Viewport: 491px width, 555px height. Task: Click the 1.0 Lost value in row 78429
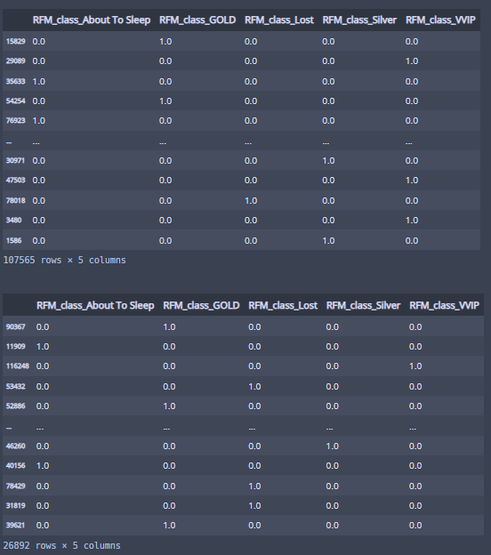pos(254,486)
